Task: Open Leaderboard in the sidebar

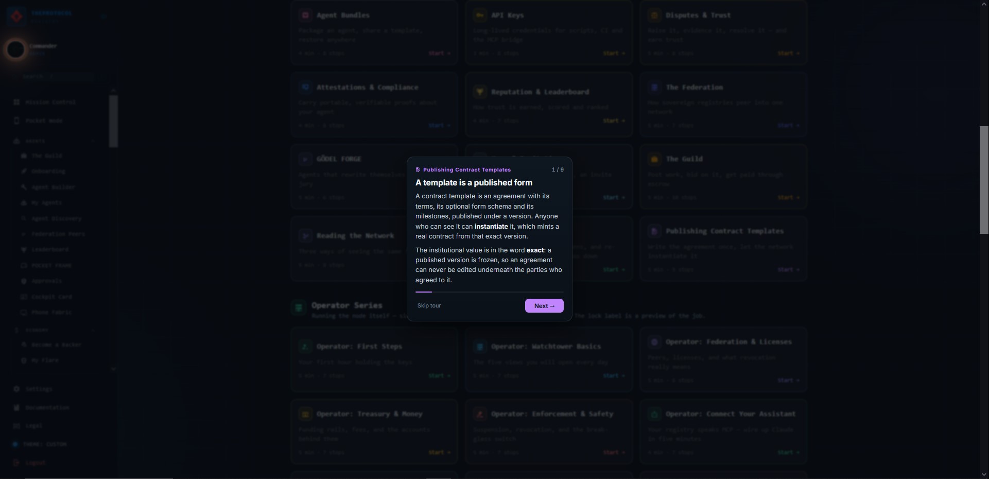Action: 50,249
